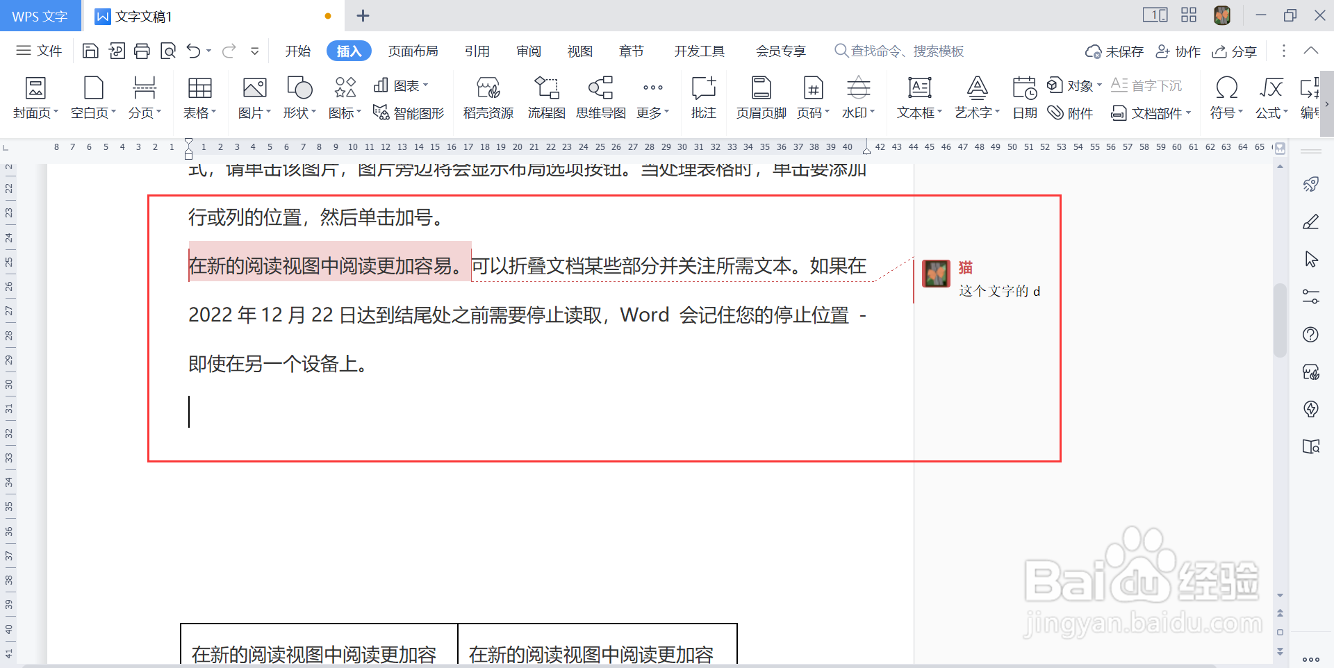1334x668 pixels.
Task: Open the 章节 tab
Action: point(632,51)
